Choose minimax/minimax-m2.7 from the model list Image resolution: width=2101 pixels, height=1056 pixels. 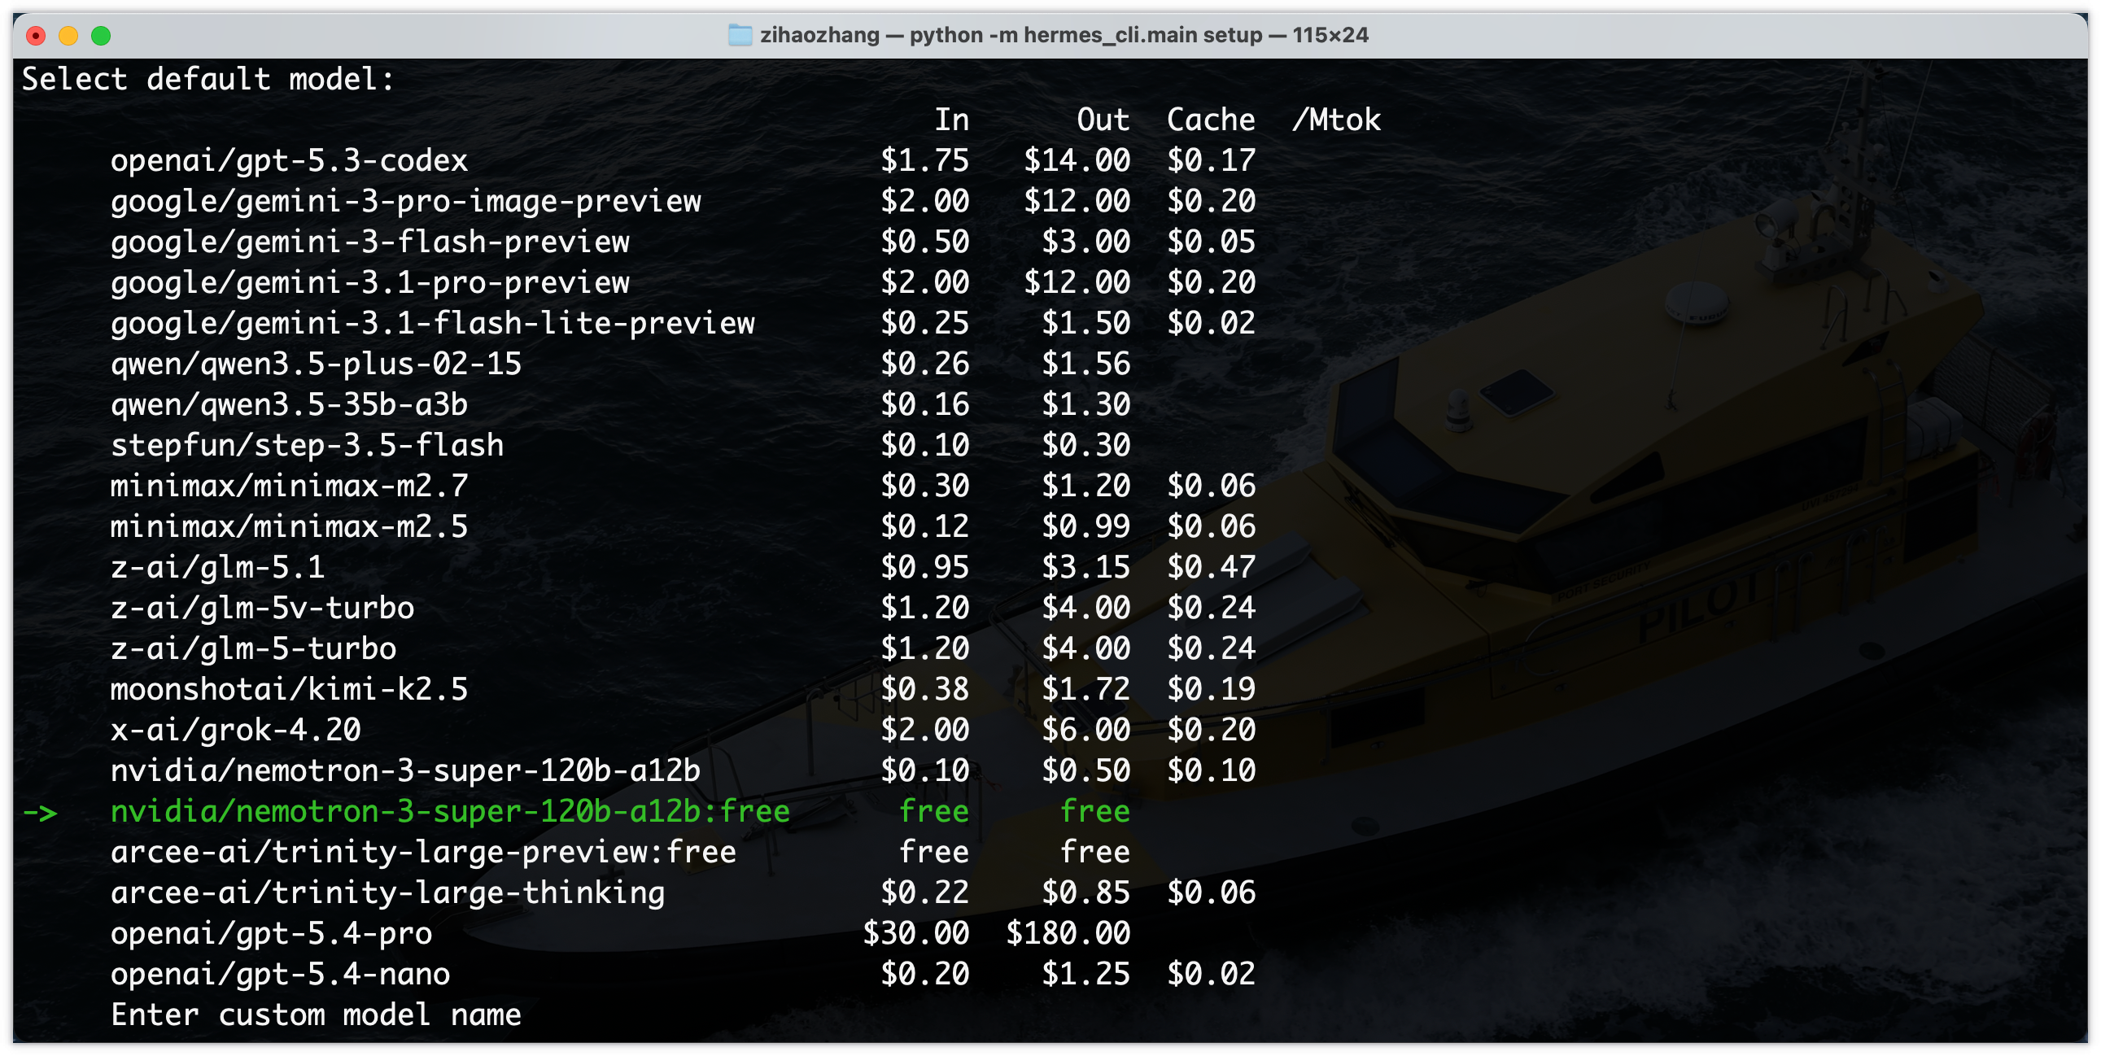[x=289, y=487]
